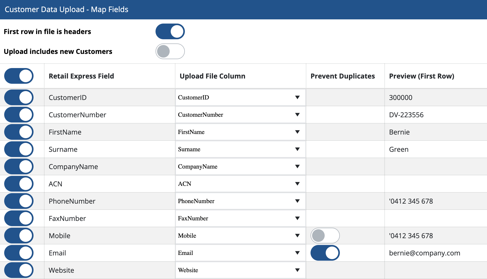Image resolution: width=487 pixels, height=279 pixels.
Task: Toggle First row in file is headers
Action: pyautogui.click(x=170, y=31)
